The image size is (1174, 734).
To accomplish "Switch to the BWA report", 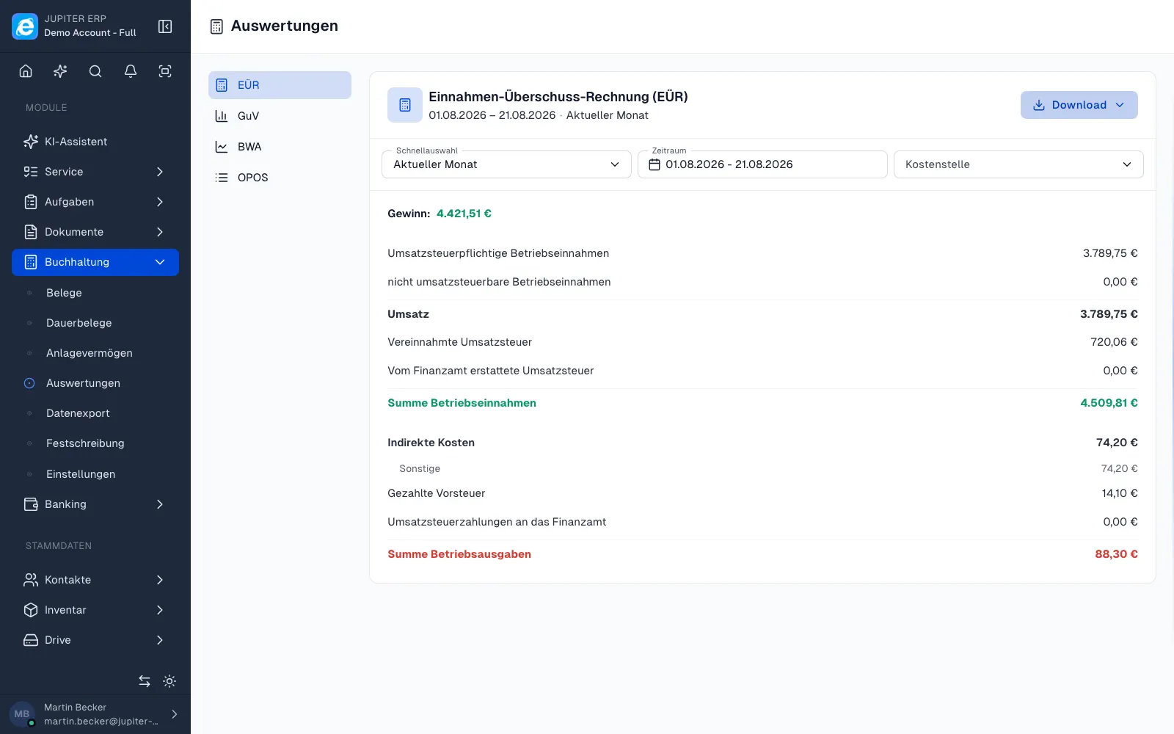I will [280, 147].
